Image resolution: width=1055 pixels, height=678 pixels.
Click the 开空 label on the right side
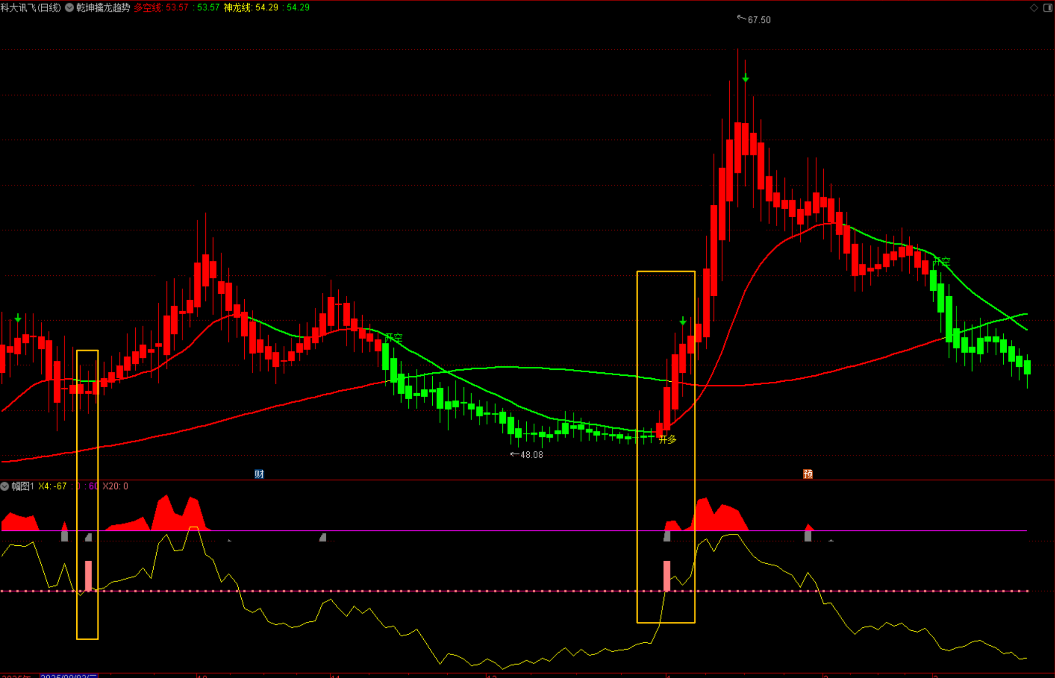pyautogui.click(x=941, y=262)
